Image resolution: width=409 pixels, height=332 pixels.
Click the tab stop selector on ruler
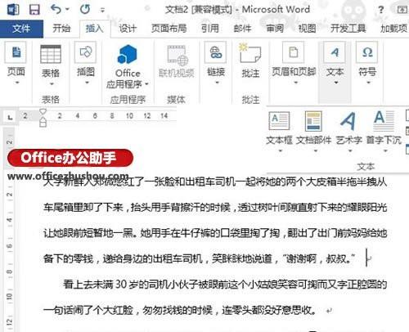[11, 118]
